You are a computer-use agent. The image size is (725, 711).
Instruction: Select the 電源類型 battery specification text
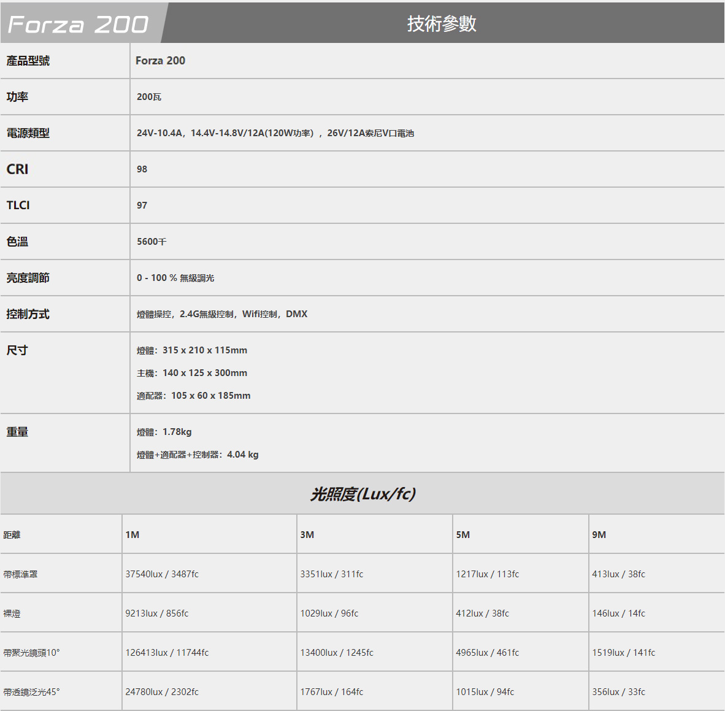click(x=275, y=133)
